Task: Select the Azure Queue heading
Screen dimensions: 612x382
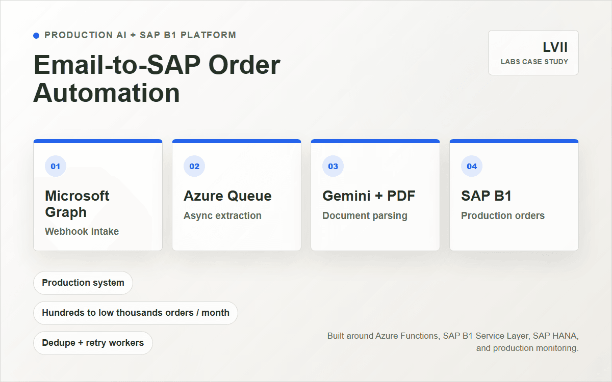Action: [x=227, y=196]
